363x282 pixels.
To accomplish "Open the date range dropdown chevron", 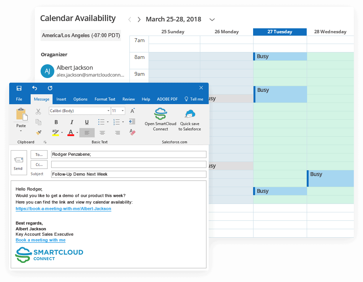I will pos(212,20).
